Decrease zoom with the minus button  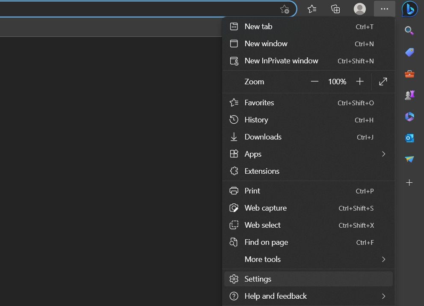pos(314,81)
